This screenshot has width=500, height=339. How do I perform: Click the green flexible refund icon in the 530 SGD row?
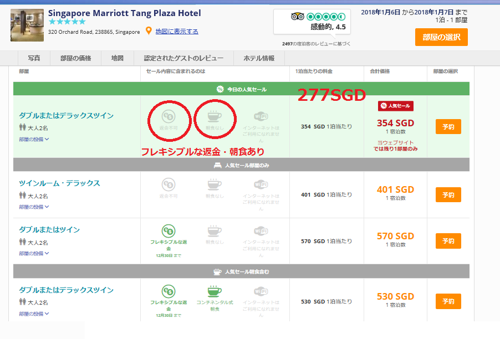pyautogui.click(x=169, y=291)
